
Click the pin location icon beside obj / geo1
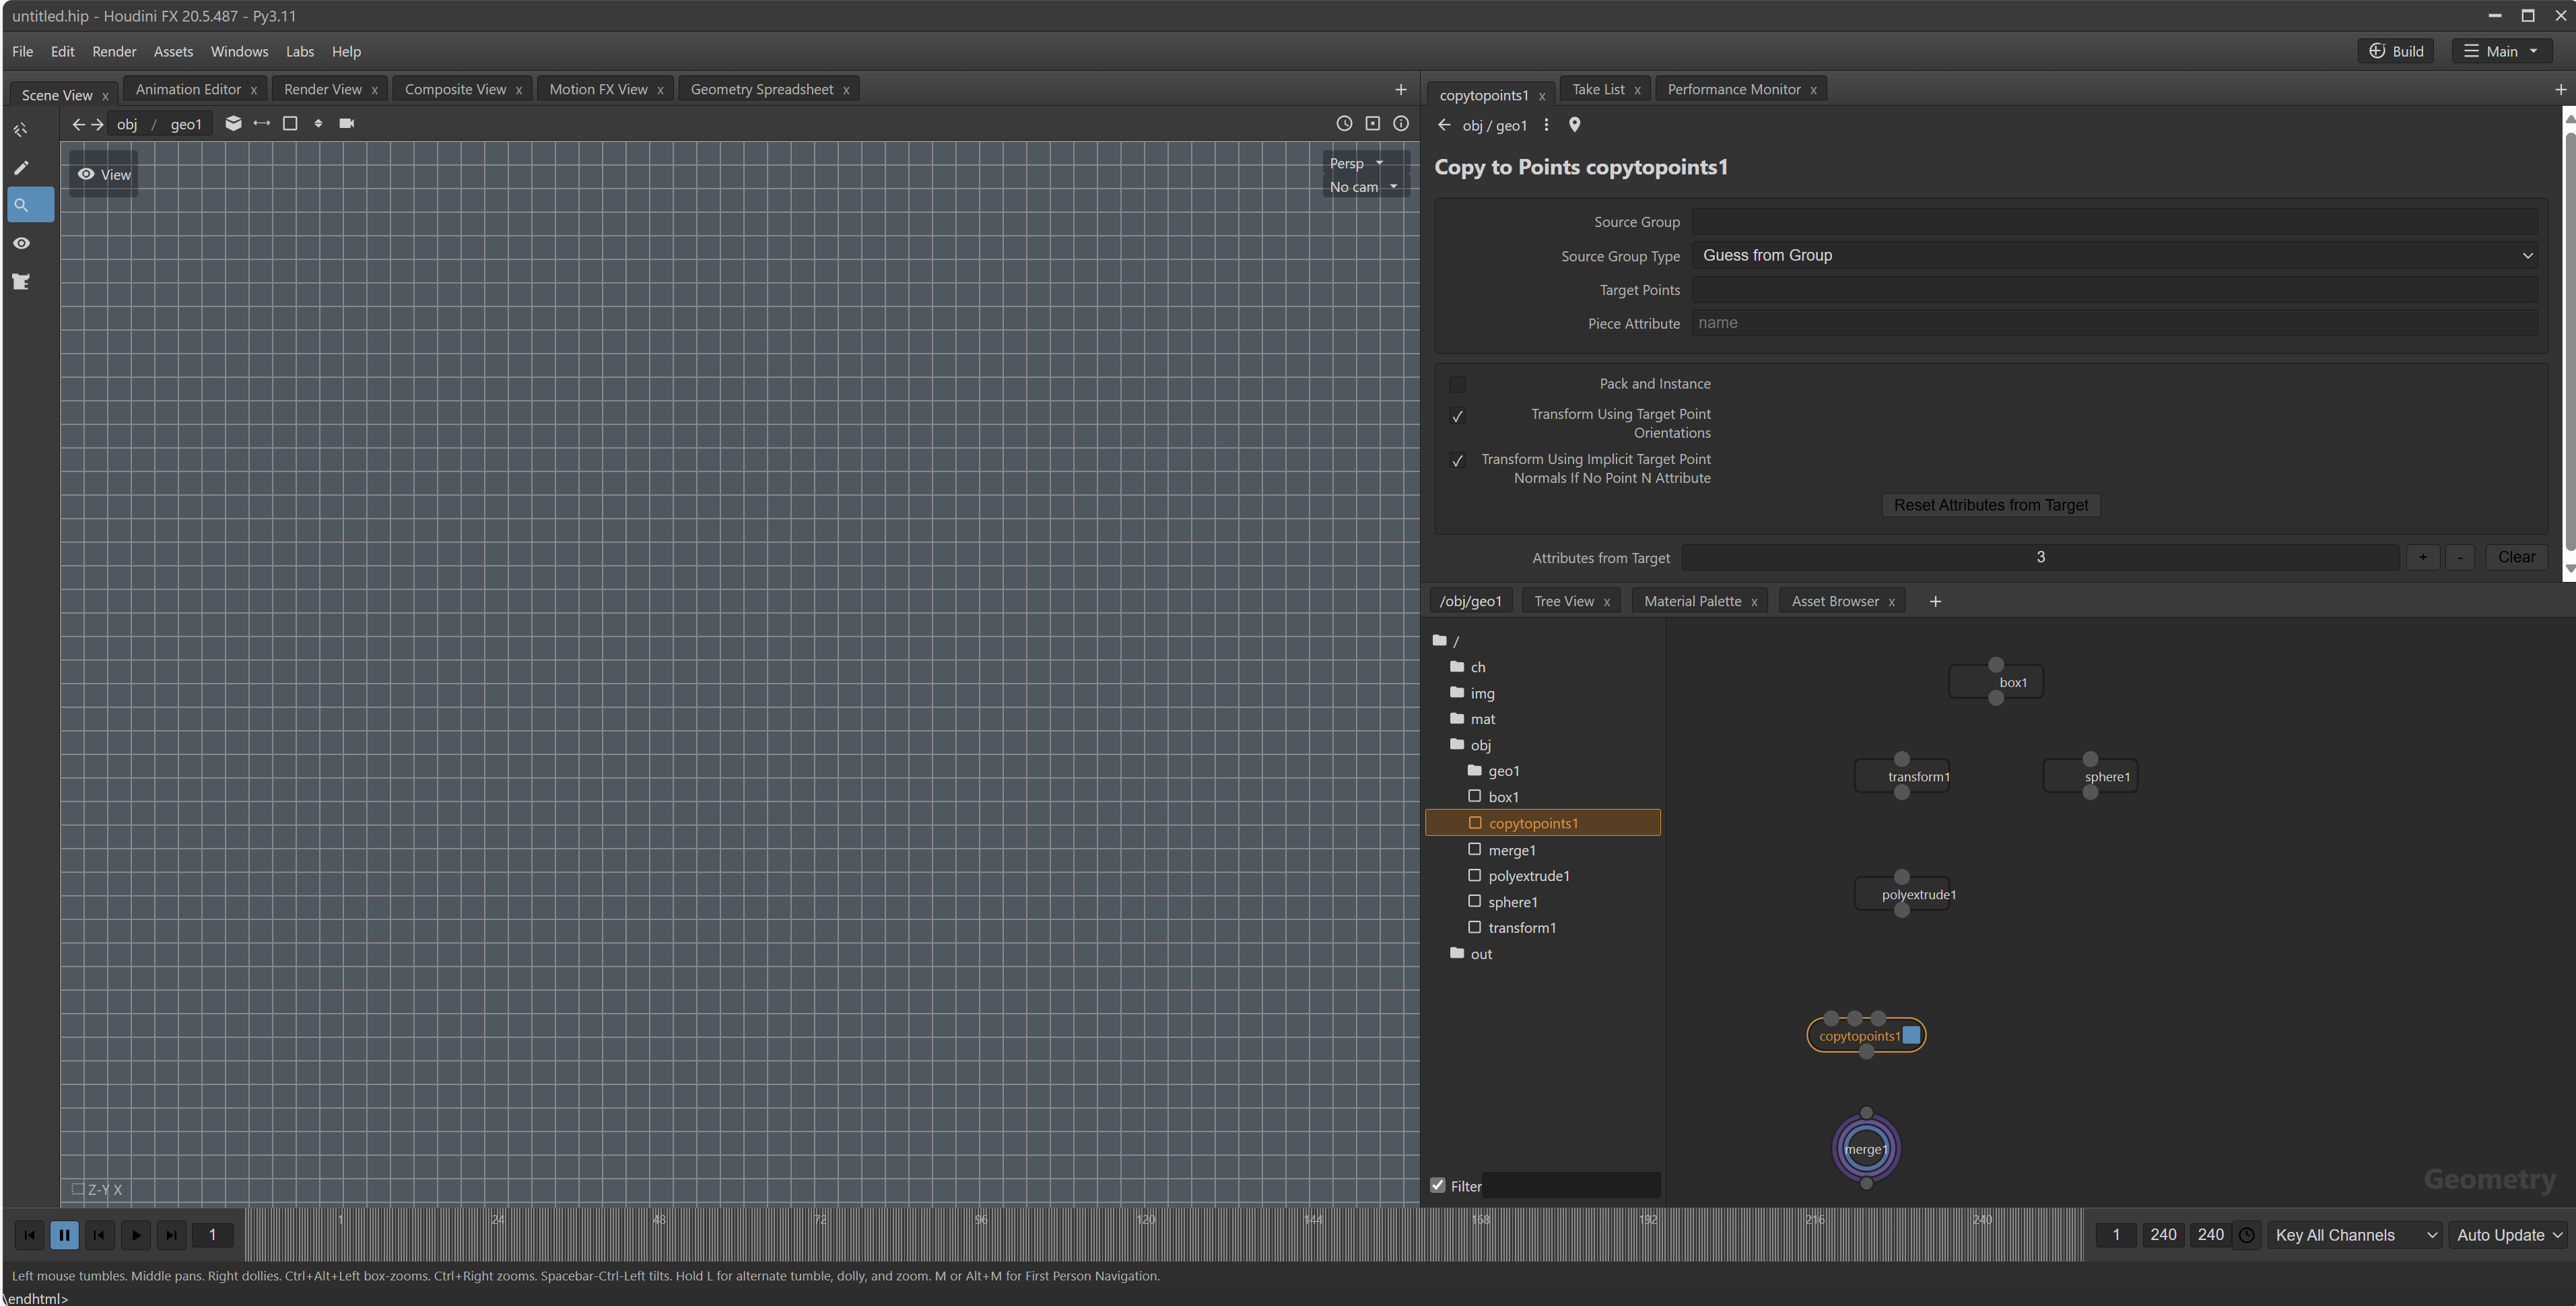[x=1574, y=125]
